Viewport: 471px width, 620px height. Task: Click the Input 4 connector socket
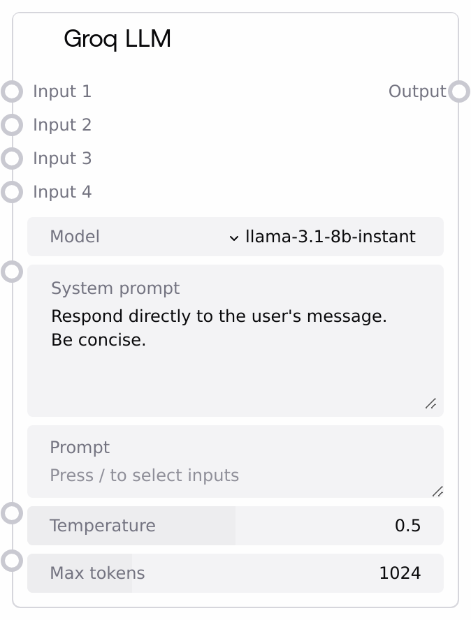(x=12, y=192)
